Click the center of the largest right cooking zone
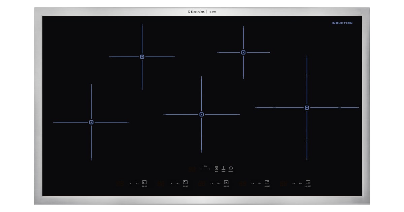This screenshot has width=404, height=212. [307, 108]
